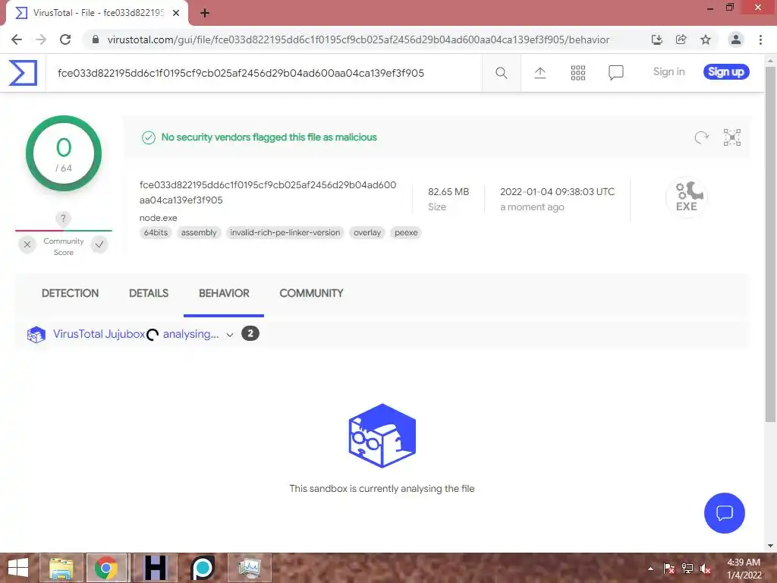This screenshot has height=583, width=777.
Task: Click 'No security vendors flagged' message
Action: (x=269, y=137)
